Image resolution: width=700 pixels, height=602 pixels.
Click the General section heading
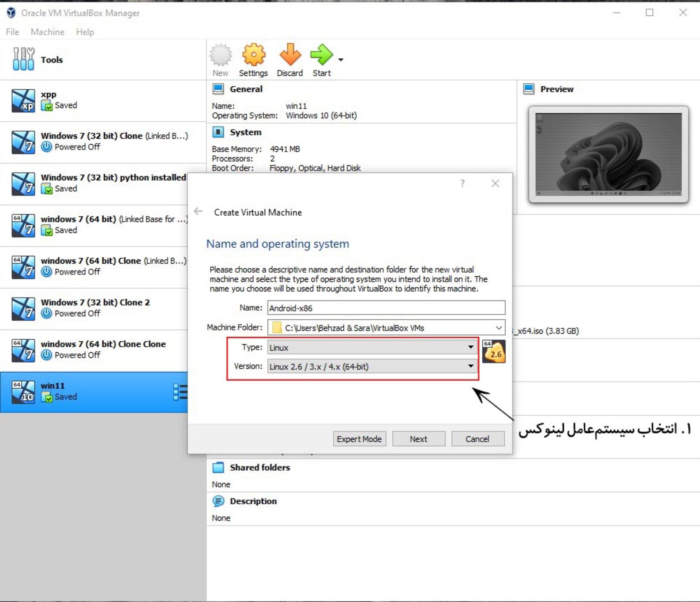click(x=246, y=89)
